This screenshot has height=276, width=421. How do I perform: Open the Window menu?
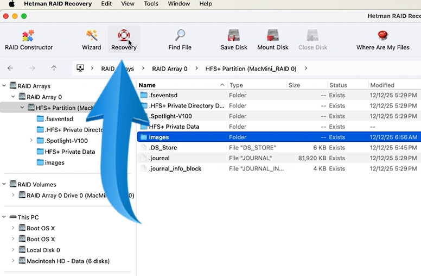coord(179,4)
